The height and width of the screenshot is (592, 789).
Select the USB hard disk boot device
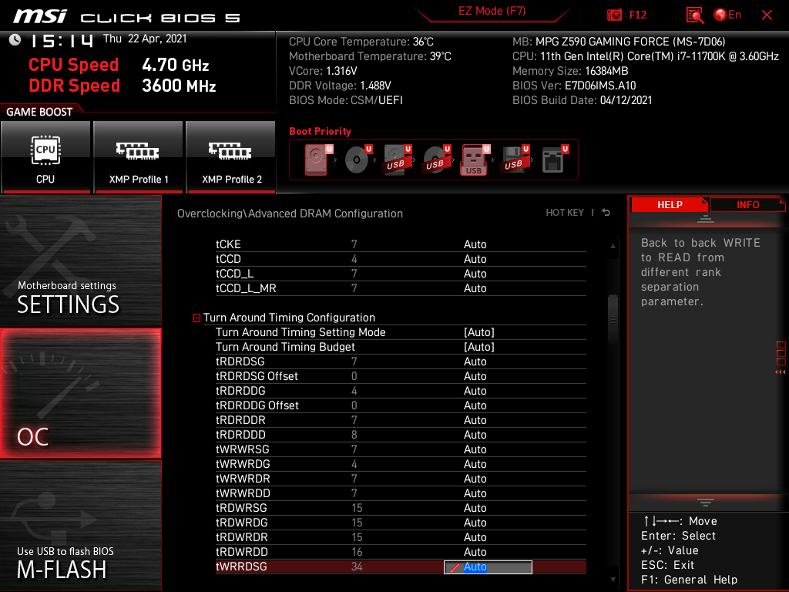click(x=397, y=160)
